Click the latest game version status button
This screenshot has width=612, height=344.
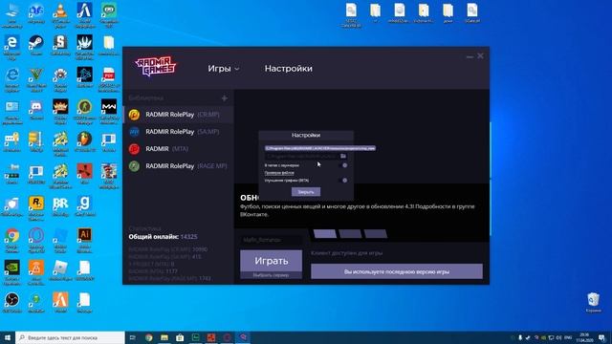tap(397, 271)
